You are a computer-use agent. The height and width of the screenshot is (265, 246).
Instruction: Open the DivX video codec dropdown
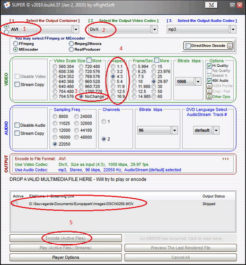coord(155,29)
